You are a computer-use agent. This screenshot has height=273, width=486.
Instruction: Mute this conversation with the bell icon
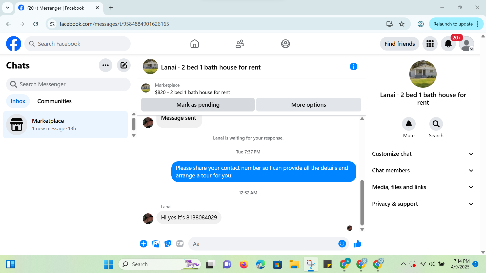pyautogui.click(x=409, y=124)
